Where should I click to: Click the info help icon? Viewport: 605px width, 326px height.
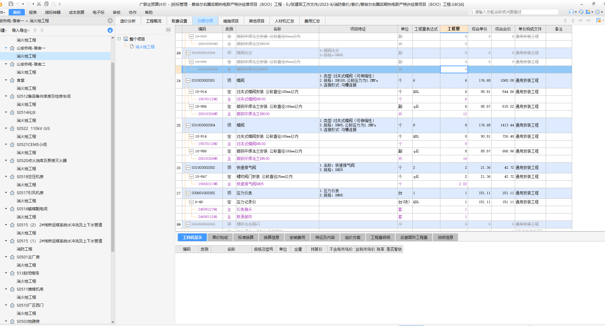pyautogui.click(x=598, y=12)
